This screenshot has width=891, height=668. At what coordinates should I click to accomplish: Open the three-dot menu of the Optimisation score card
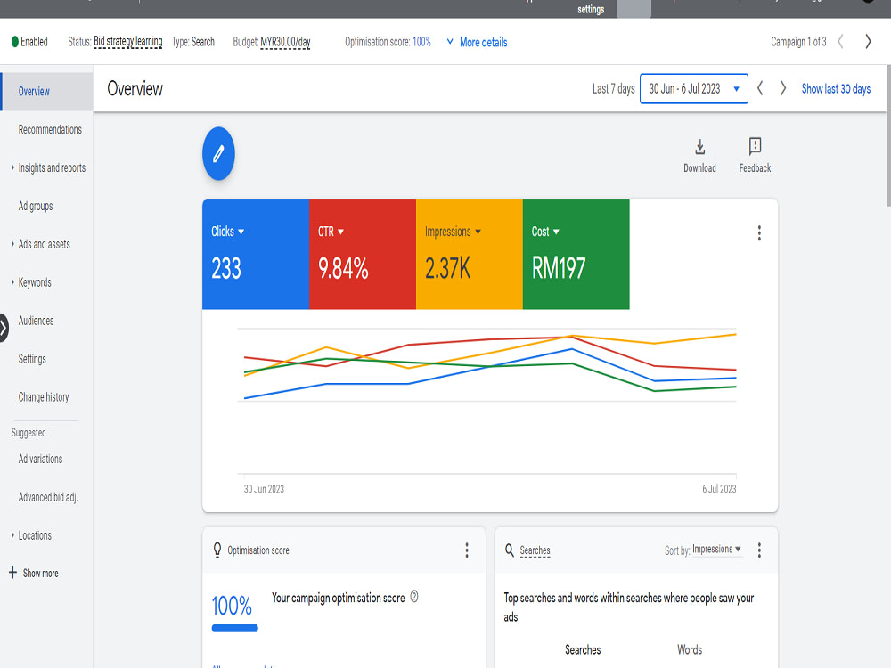467,550
